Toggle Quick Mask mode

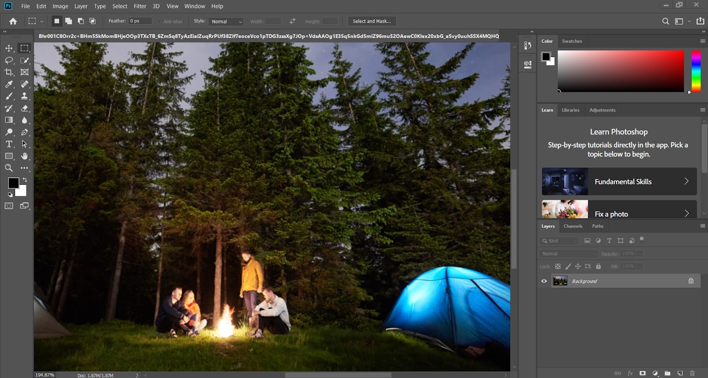click(x=9, y=206)
